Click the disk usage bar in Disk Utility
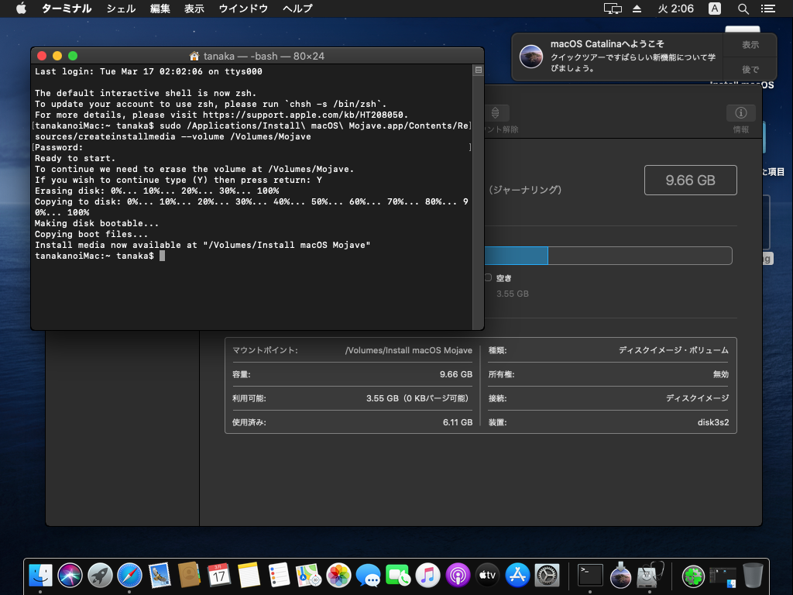 [609, 256]
